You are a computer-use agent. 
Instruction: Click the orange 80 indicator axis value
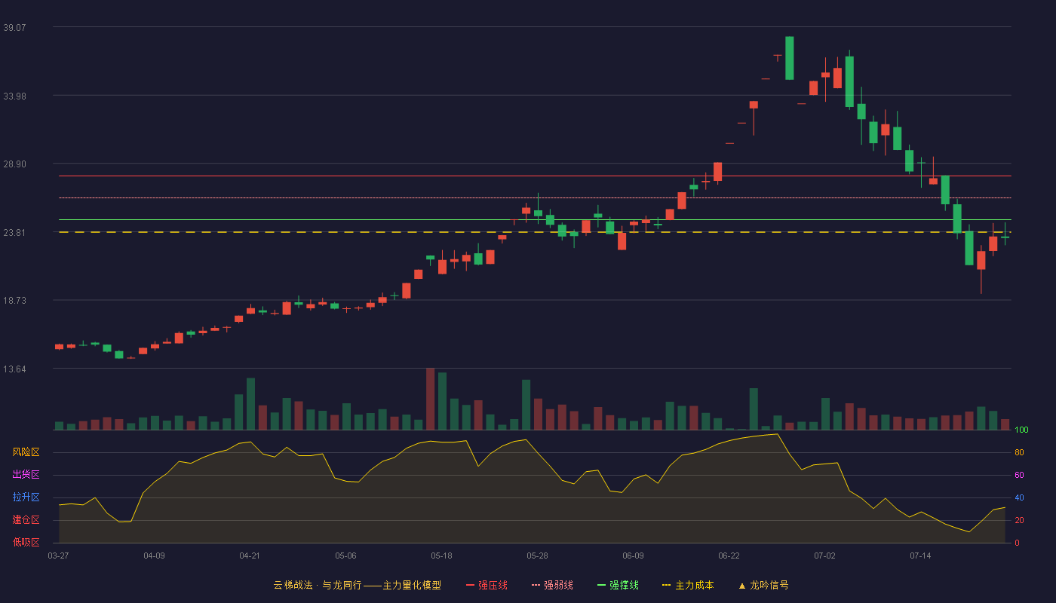tap(1019, 453)
